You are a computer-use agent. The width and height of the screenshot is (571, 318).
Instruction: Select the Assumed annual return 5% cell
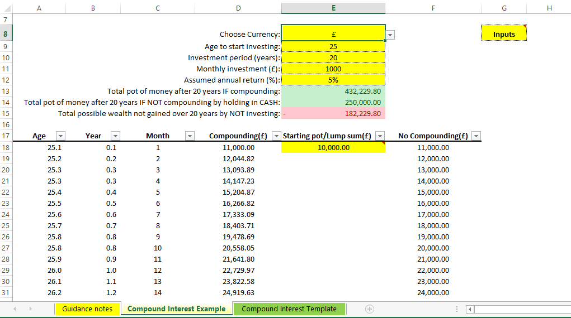click(333, 80)
